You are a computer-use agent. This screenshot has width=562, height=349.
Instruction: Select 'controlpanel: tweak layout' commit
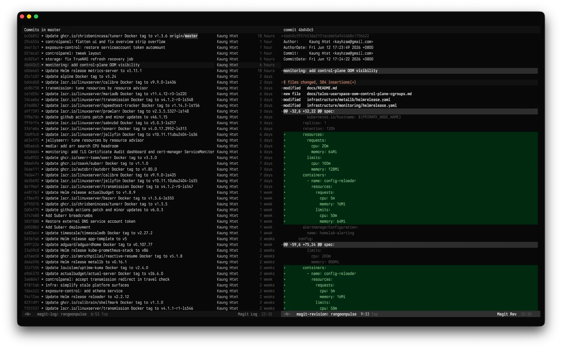point(73,53)
